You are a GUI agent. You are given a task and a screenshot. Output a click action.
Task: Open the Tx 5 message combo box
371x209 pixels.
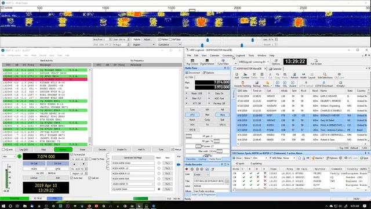click(133, 184)
